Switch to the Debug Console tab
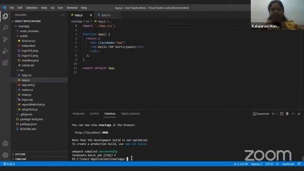Image resolution: width=304 pixels, height=171 pixels. coord(131,114)
